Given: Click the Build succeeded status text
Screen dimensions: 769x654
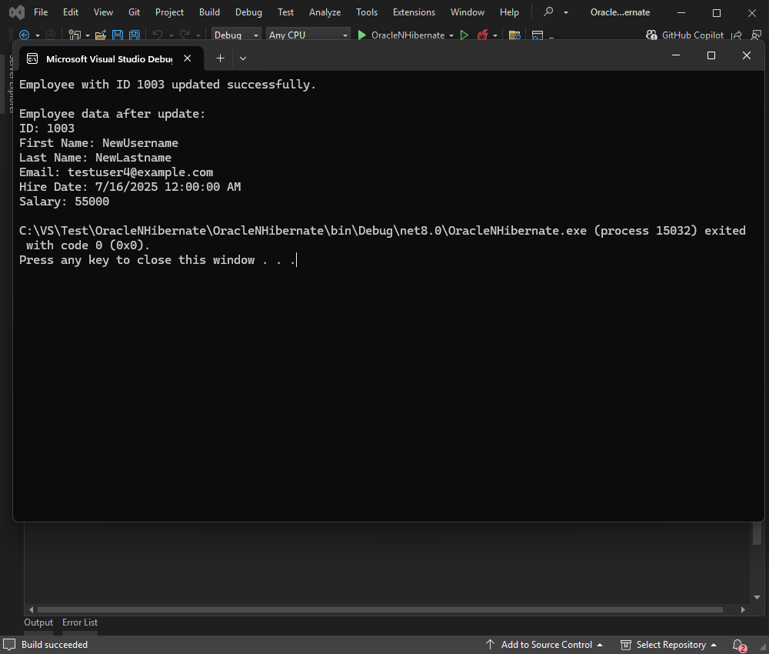Looking at the screenshot, I should click(x=53, y=645).
